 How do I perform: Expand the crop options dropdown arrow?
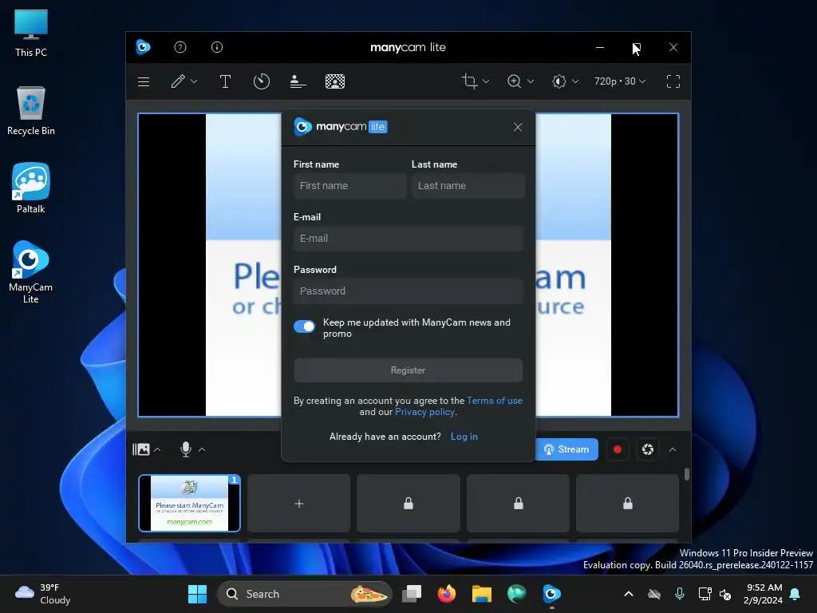click(x=486, y=81)
